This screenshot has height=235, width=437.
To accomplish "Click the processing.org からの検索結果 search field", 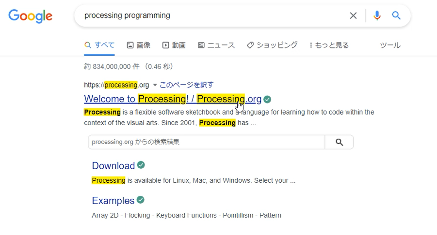I will [206, 142].
